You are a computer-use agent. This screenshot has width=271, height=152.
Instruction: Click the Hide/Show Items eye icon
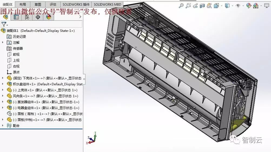[238, 6]
